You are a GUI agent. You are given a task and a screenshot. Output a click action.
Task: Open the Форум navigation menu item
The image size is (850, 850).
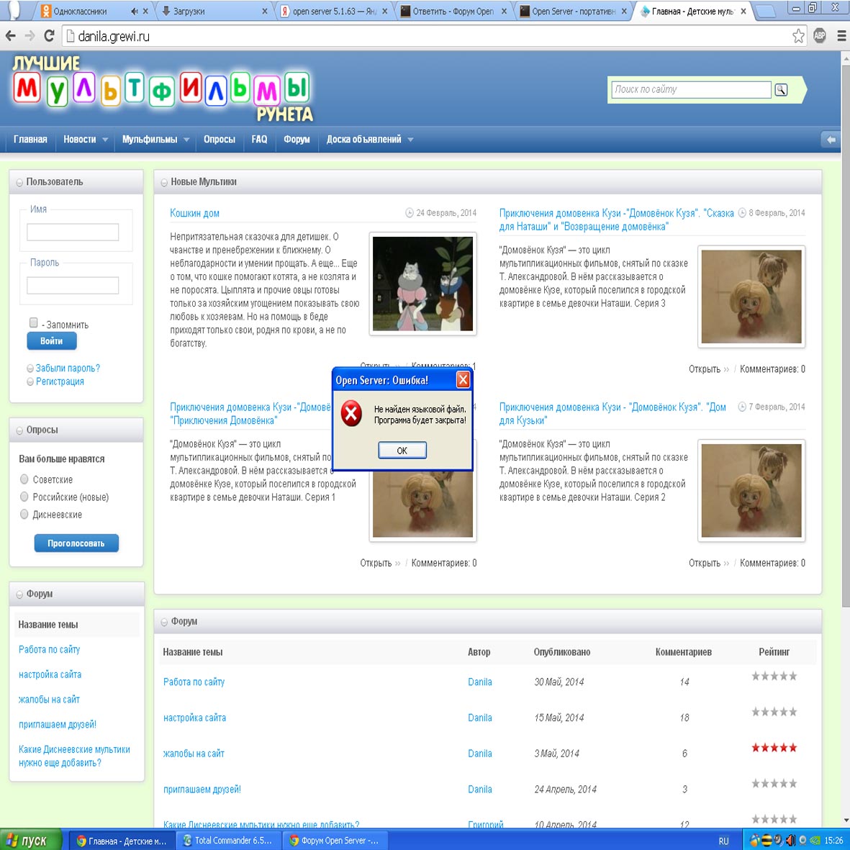297,140
